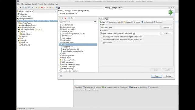The image size is (195, 110).
Task: Click the red Terminate icon in toolbar
Action: point(42,7)
